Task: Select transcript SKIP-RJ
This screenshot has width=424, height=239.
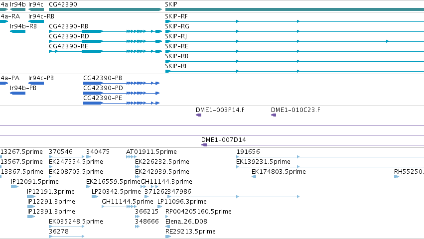Action: pyautogui.click(x=294, y=41)
